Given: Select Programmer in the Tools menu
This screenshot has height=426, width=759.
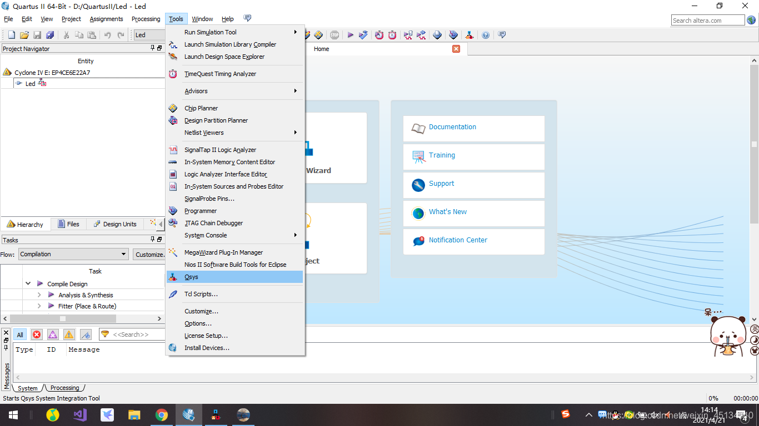Looking at the screenshot, I should point(235,211).
